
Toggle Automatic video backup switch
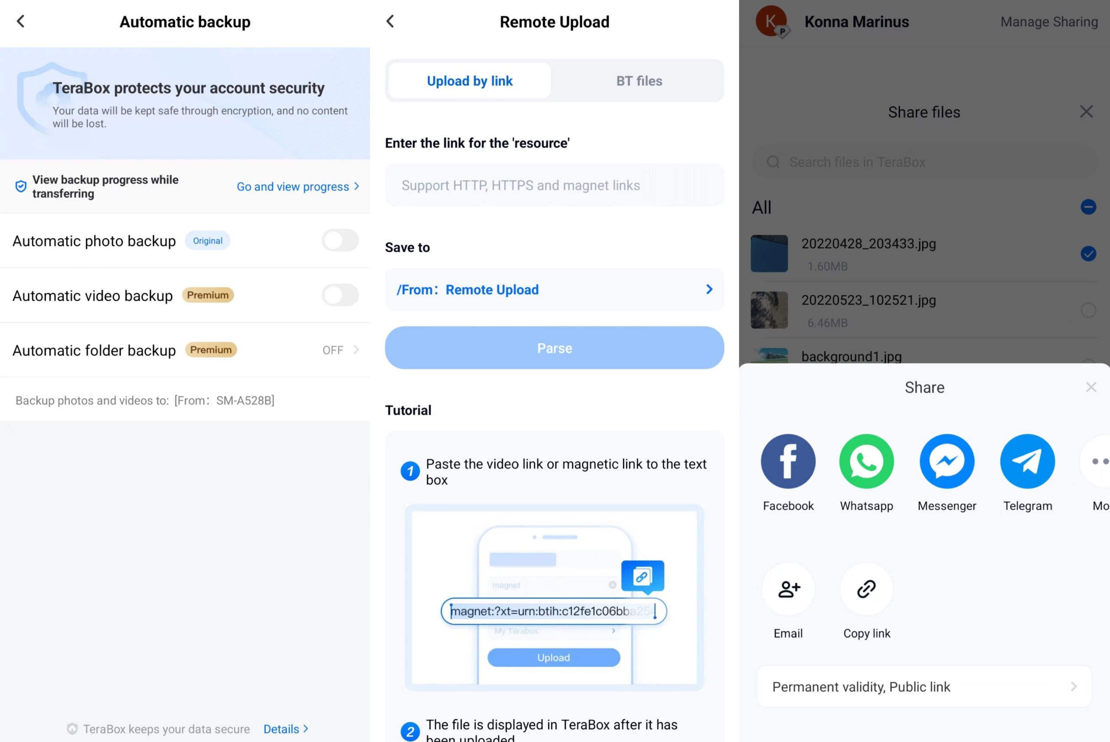click(340, 294)
